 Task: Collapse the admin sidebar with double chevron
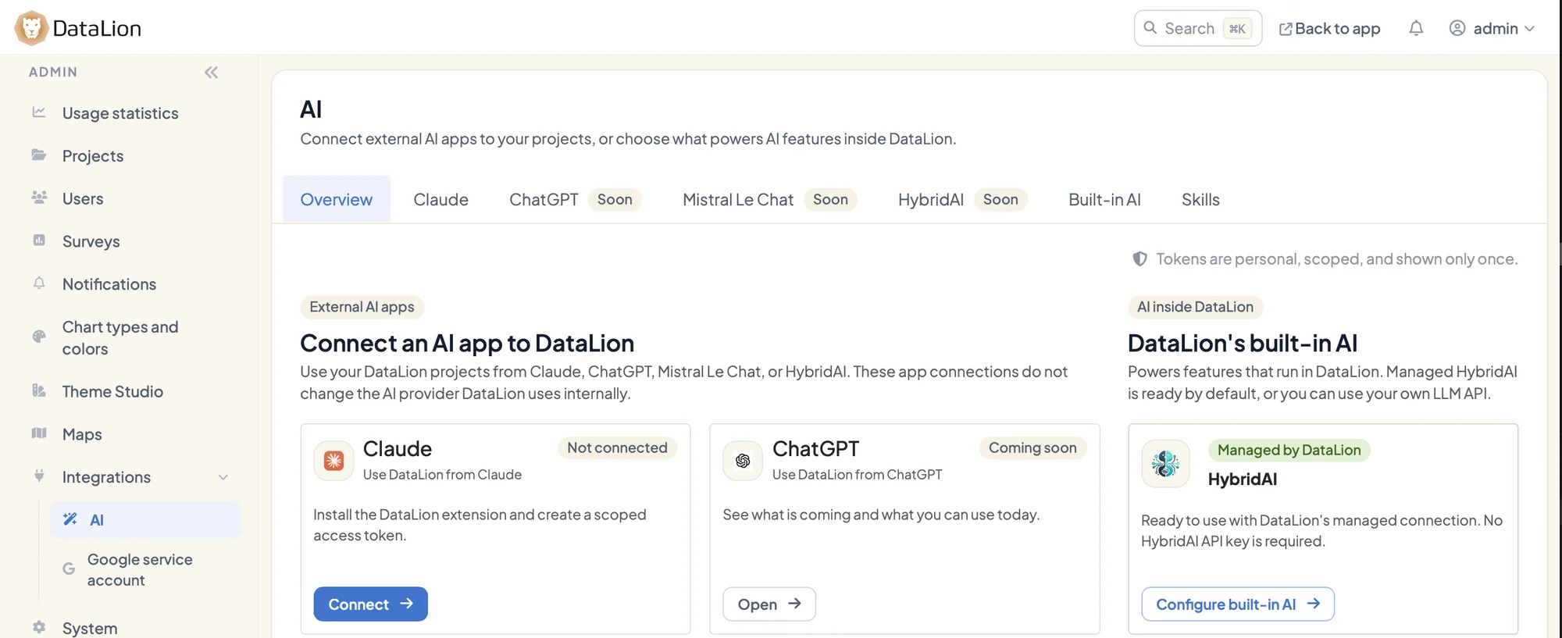pos(211,73)
